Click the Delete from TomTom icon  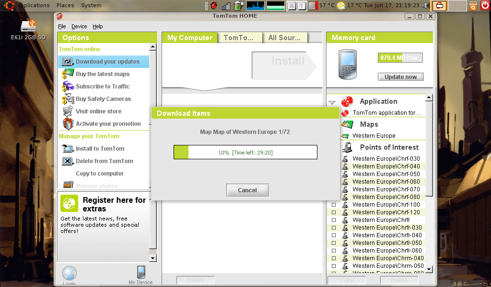click(x=68, y=161)
